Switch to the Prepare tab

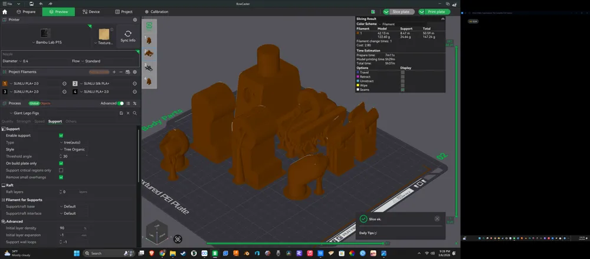pyautogui.click(x=26, y=12)
